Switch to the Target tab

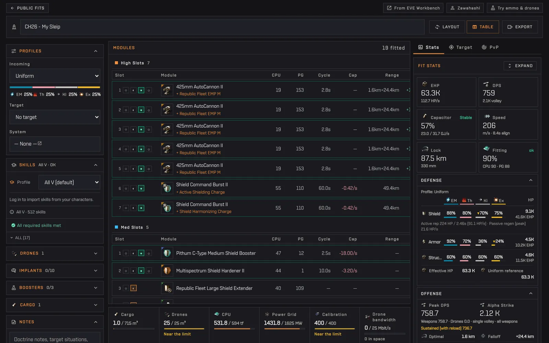click(460, 47)
